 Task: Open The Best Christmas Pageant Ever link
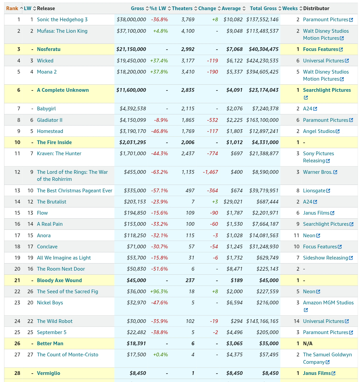[x=75, y=191]
